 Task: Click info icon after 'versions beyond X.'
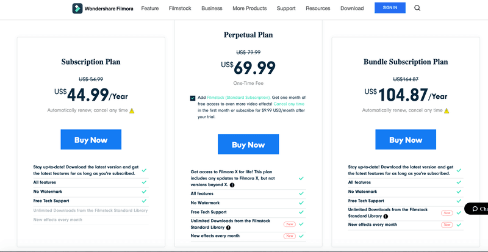[x=232, y=185]
